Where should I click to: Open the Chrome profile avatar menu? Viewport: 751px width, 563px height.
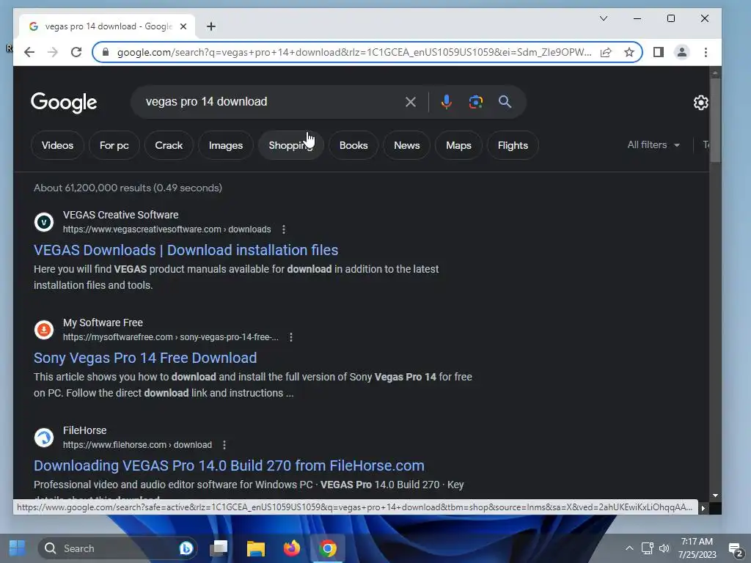[682, 52]
